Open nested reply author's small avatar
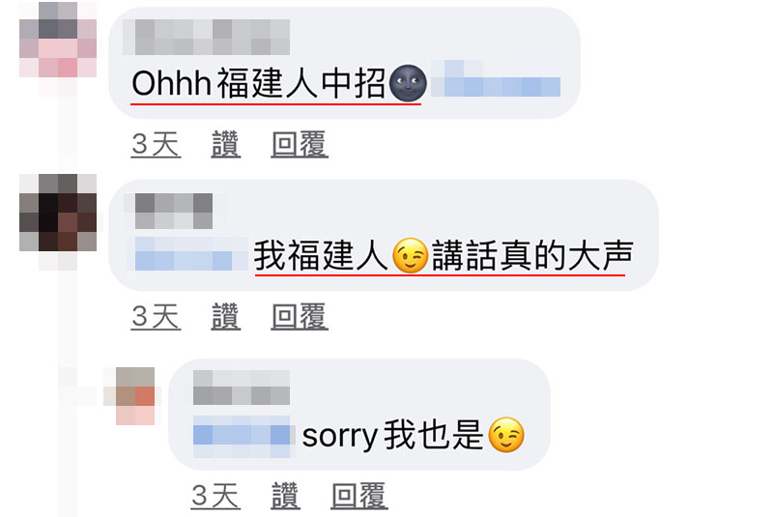The width and height of the screenshot is (773, 517). tap(135, 396)
